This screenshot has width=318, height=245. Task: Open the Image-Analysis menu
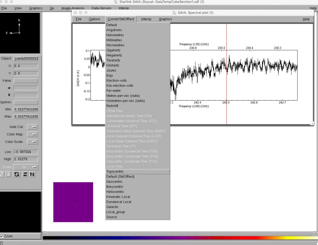(x=73, y=8)
